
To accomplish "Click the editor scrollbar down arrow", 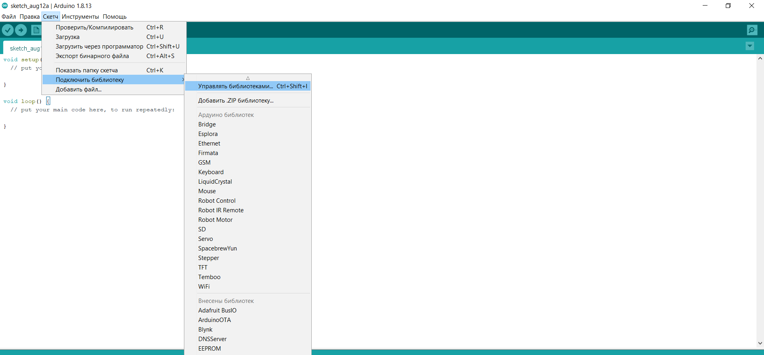I will [760, 343].
